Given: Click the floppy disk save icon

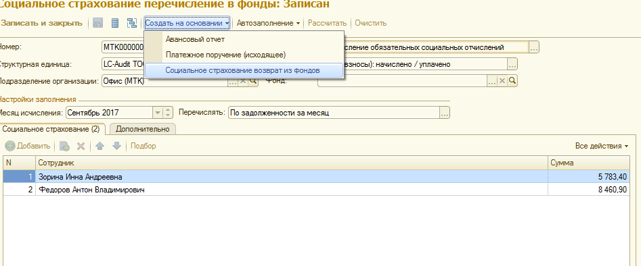Looking at the screenshot, I should 97,23.
